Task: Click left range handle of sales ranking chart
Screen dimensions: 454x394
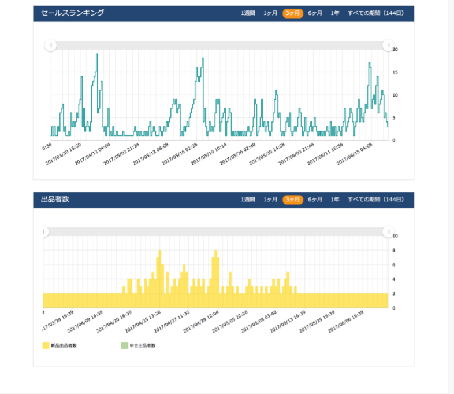Action: [51, 45]
